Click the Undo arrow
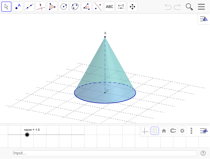The height and width of the screenshot is (159, 210). (168, 7)
